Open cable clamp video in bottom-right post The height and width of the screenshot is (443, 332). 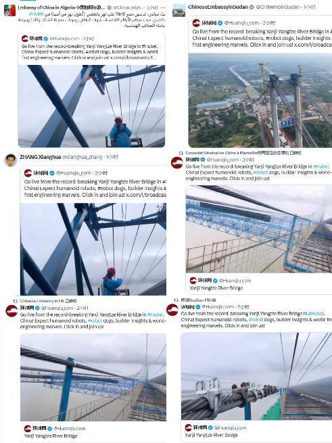(256, 376)
